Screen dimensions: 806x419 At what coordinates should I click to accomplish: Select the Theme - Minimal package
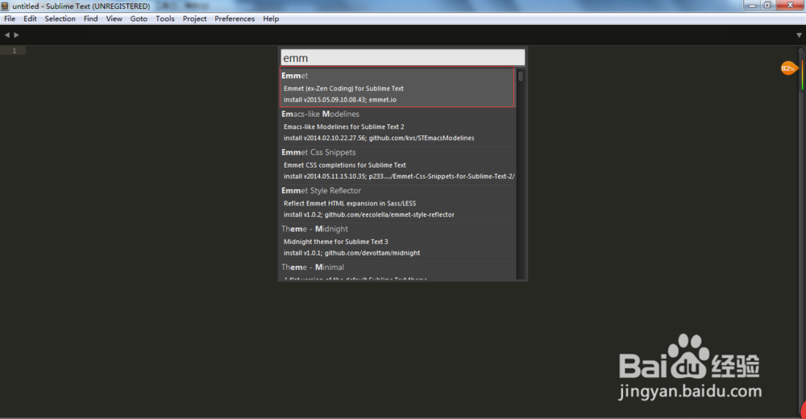tap(397, 271)
